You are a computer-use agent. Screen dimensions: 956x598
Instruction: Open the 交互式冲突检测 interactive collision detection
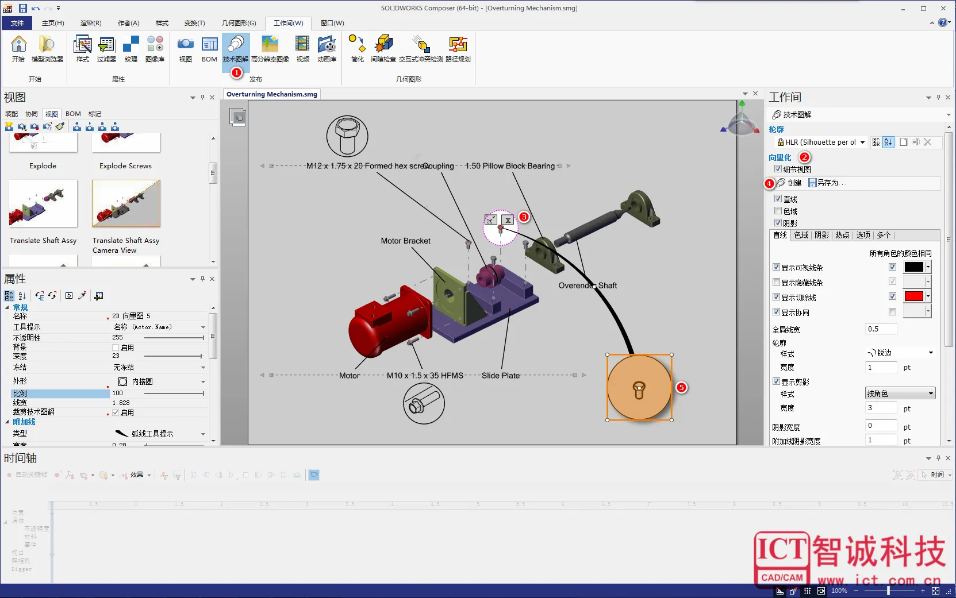tap(421, 48)
